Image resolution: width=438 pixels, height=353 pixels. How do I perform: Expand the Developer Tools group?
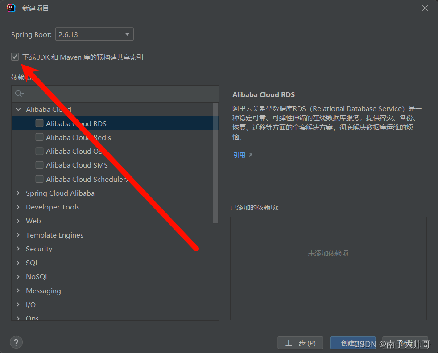point(18,207)
